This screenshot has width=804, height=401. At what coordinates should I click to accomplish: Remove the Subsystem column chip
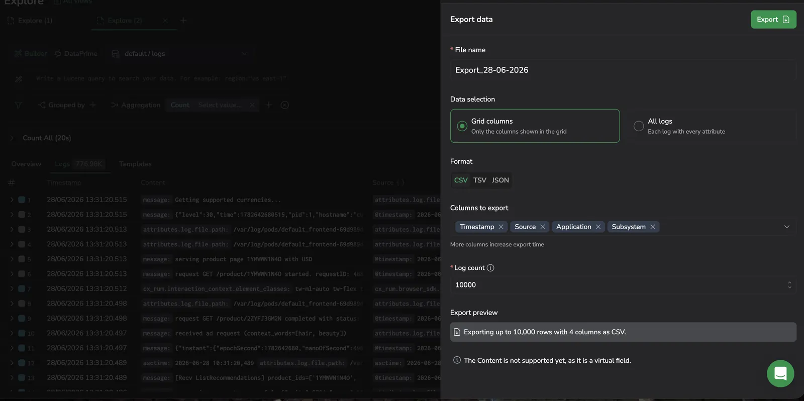click(653, 227)
